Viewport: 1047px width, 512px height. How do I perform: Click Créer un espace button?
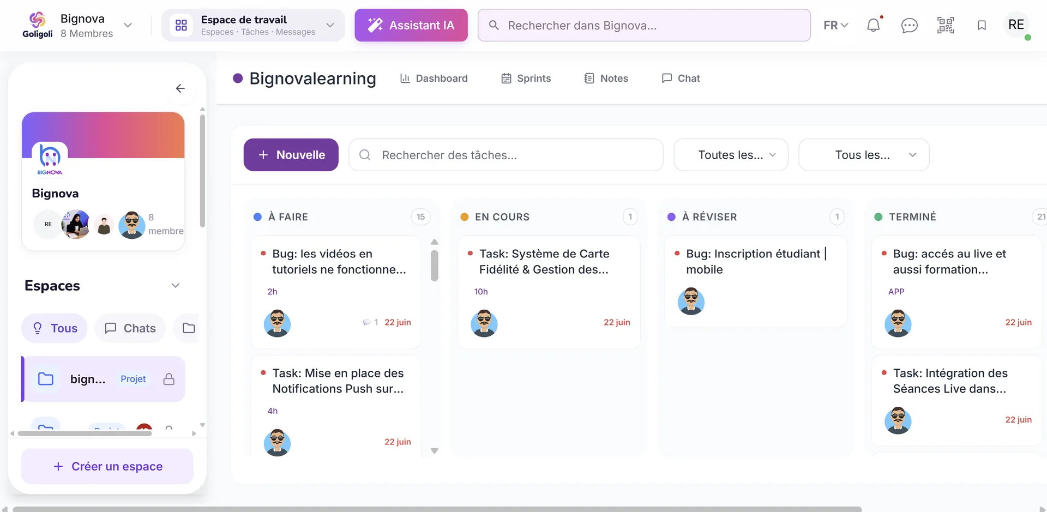[x=107, y=466]
